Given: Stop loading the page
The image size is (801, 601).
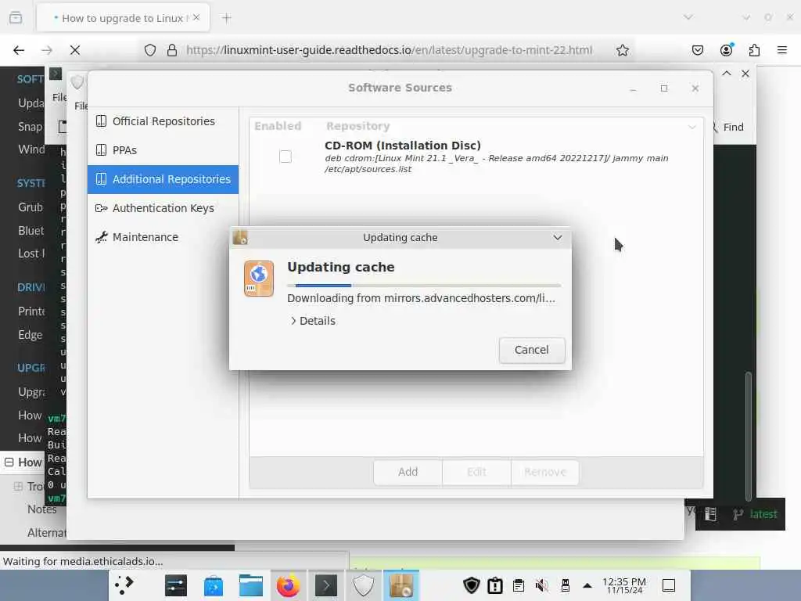Looking at the screenshot, I should tap(75, 50).
